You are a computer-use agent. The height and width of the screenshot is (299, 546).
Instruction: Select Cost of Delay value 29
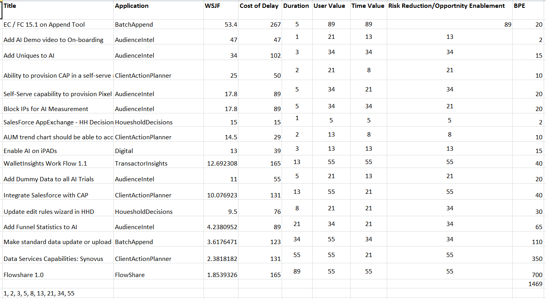tap(260, 135)
